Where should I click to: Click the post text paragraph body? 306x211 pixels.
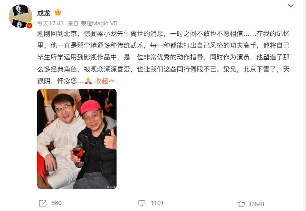[x=163, y=57]
